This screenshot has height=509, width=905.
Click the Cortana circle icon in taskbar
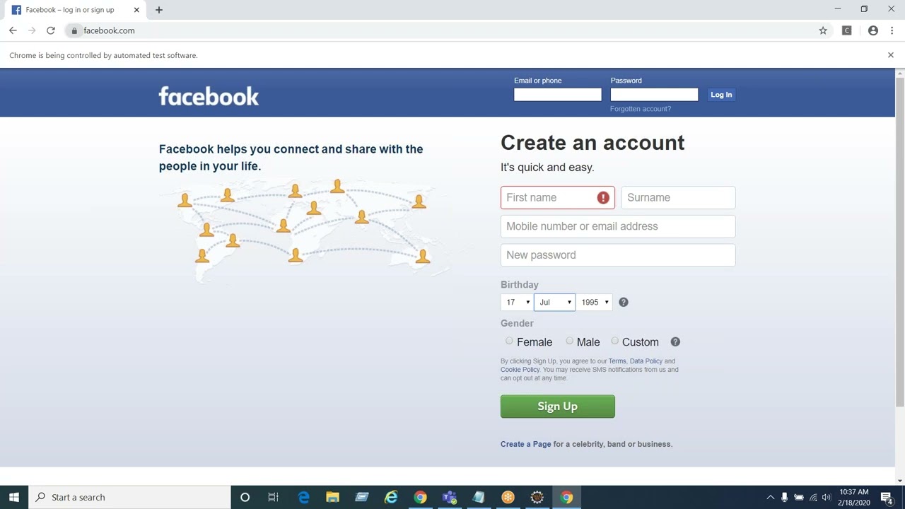[x=245, y=497]
